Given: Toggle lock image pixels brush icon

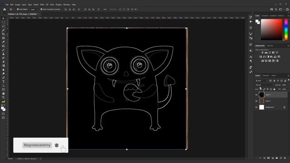Looking at the screenshot, I should tap(264, 89).
